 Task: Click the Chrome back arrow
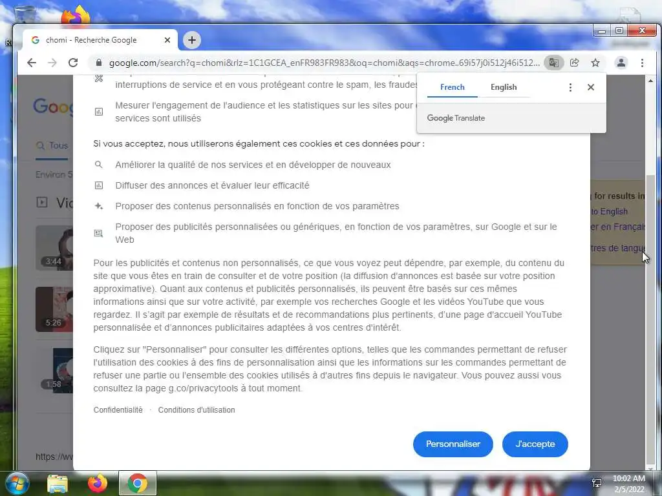click(32, 63)
